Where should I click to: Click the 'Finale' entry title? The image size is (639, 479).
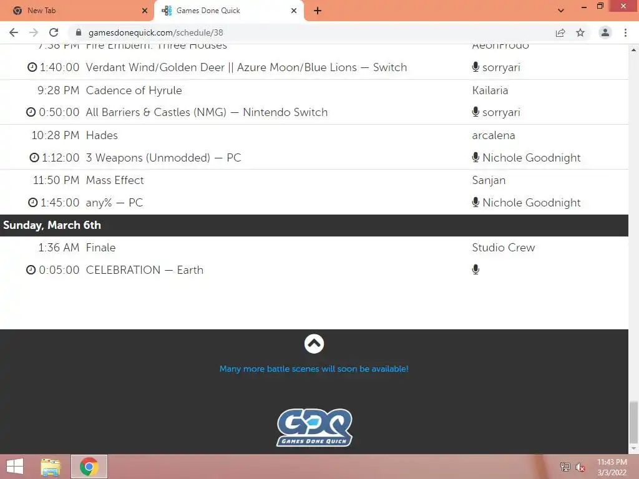(100, 248)
